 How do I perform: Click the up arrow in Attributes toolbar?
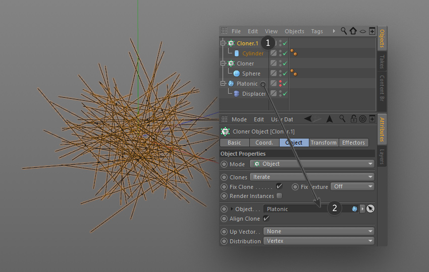pyautogui.click(x=330, y=119)
